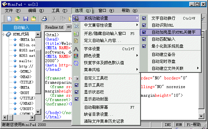
Task: Click the Copy toolbar icon
Action: (63, 19)
